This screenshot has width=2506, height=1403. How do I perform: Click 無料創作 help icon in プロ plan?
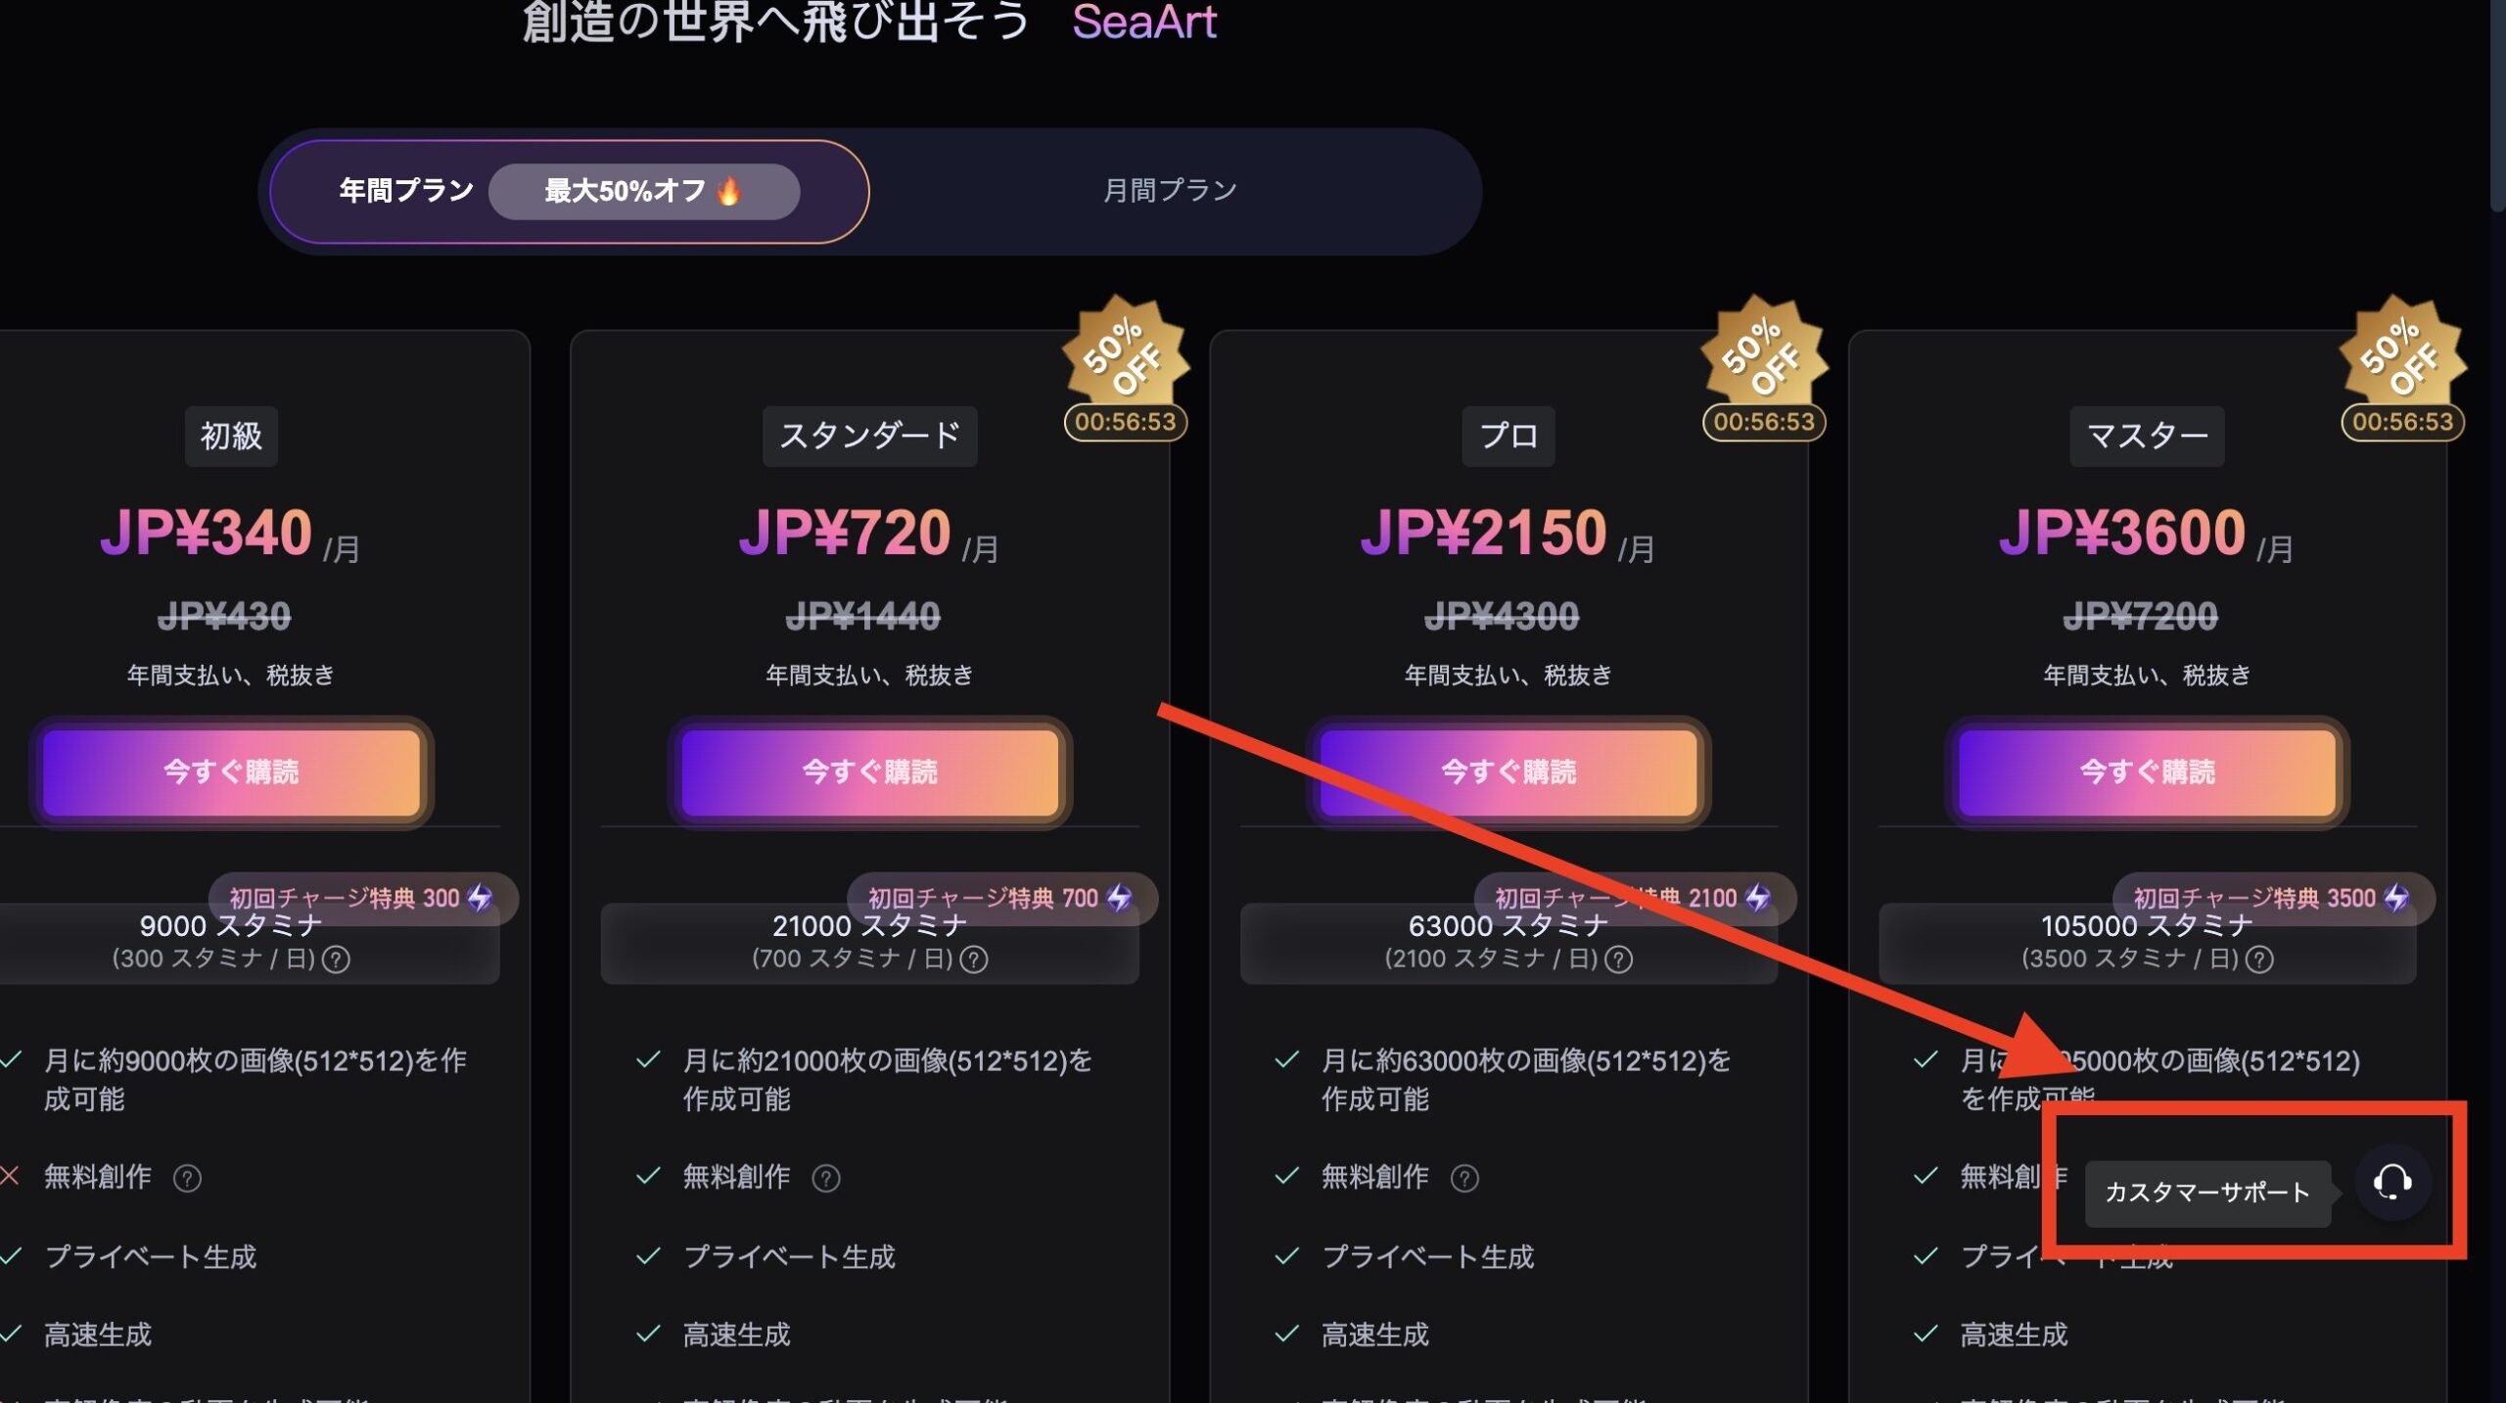pyautogui.click(x=1464, y=1178)
